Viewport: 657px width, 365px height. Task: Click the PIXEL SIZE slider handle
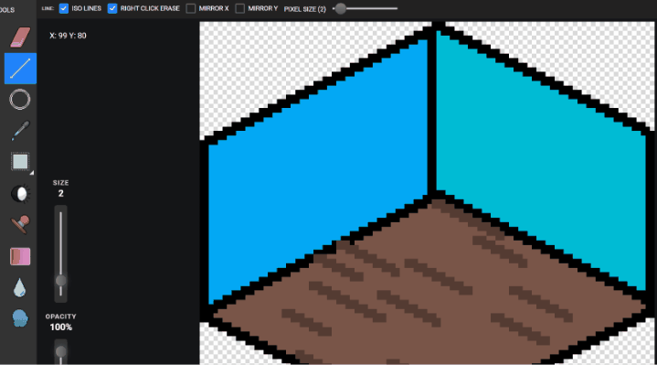(x=341, y=8)
